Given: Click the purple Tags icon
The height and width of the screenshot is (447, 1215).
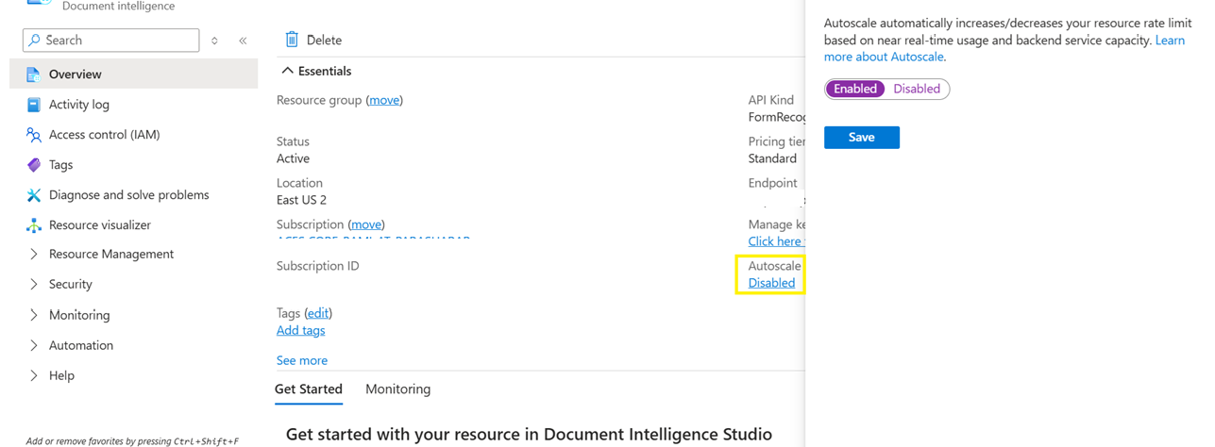Looking at the screenshot, I should [x=34, y=165].
